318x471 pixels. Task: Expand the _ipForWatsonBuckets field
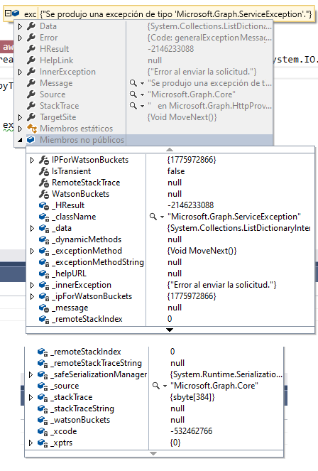pos(32,296)
